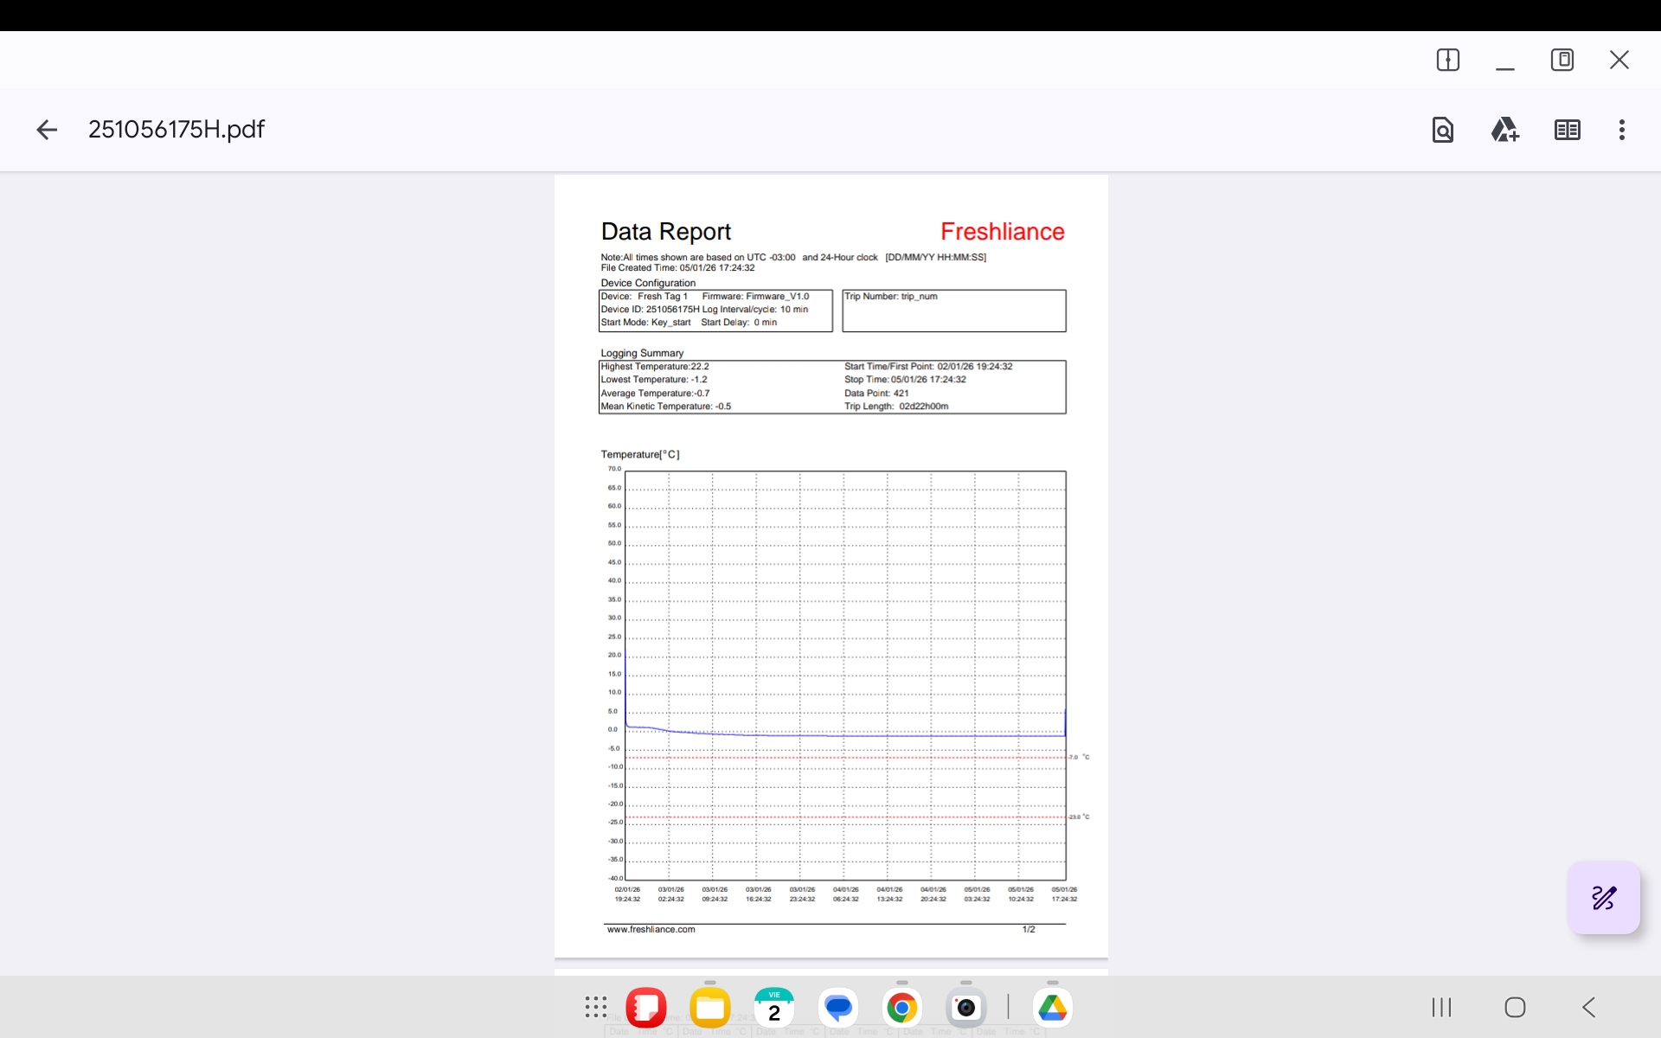Open the yellow My Files app

coord(709,1007)
